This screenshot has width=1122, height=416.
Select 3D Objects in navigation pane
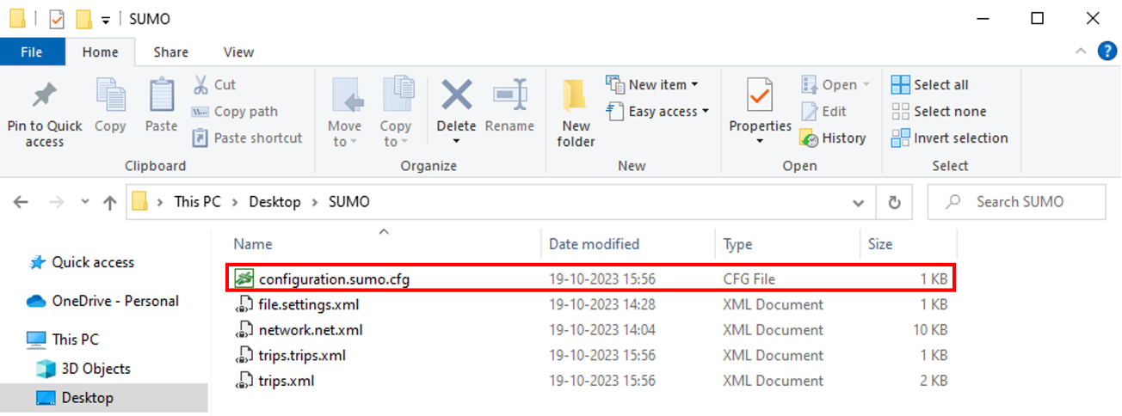(96, 369)
